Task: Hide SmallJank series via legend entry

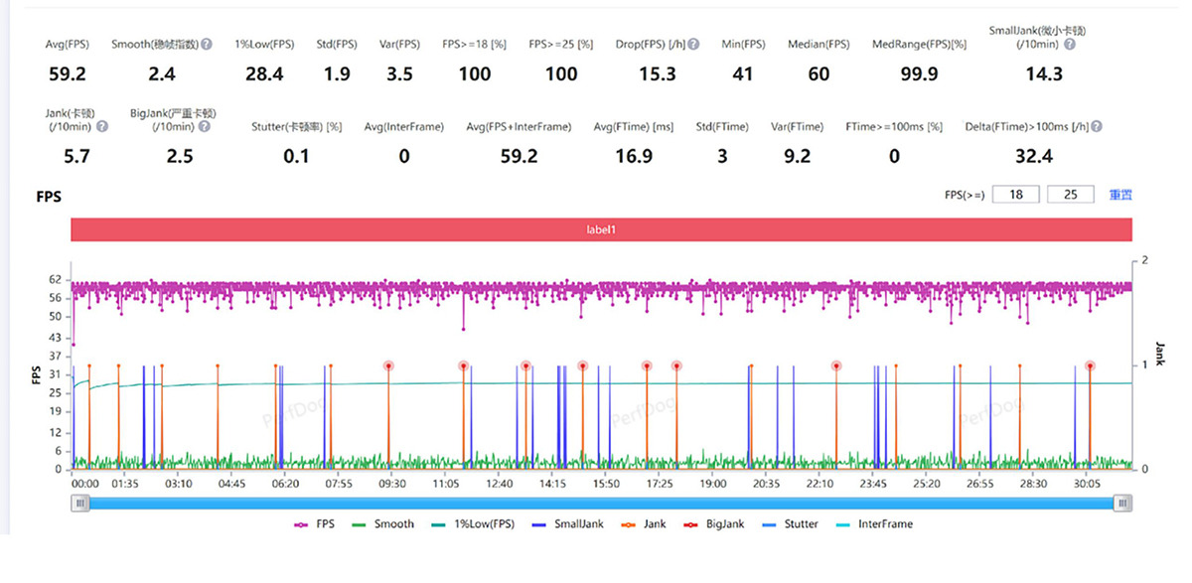Action: [x=564, y=523]
